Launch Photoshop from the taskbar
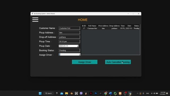 tap(96, 93)
